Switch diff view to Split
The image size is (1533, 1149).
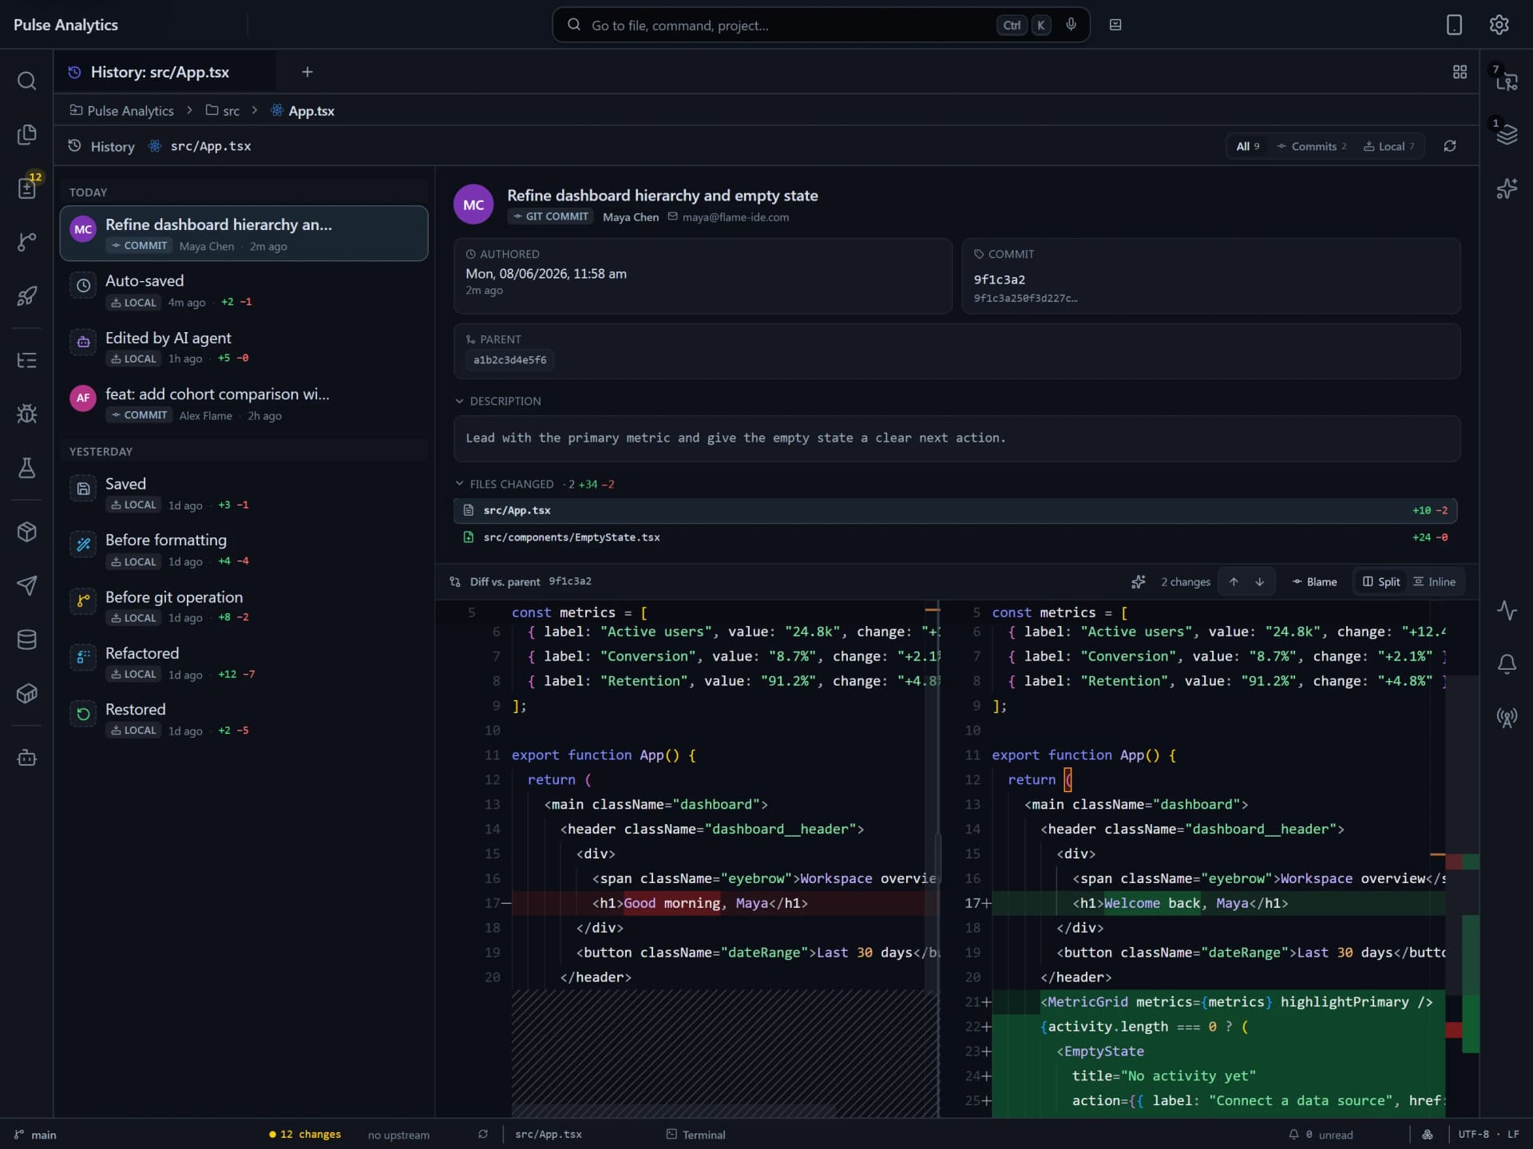(x=1380, y=581)
